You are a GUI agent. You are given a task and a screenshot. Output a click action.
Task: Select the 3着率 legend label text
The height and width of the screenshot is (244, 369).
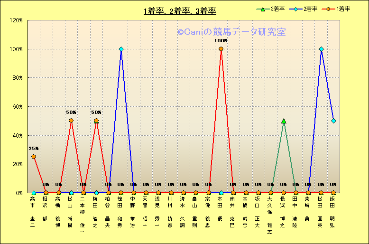[x=277, y=9]
